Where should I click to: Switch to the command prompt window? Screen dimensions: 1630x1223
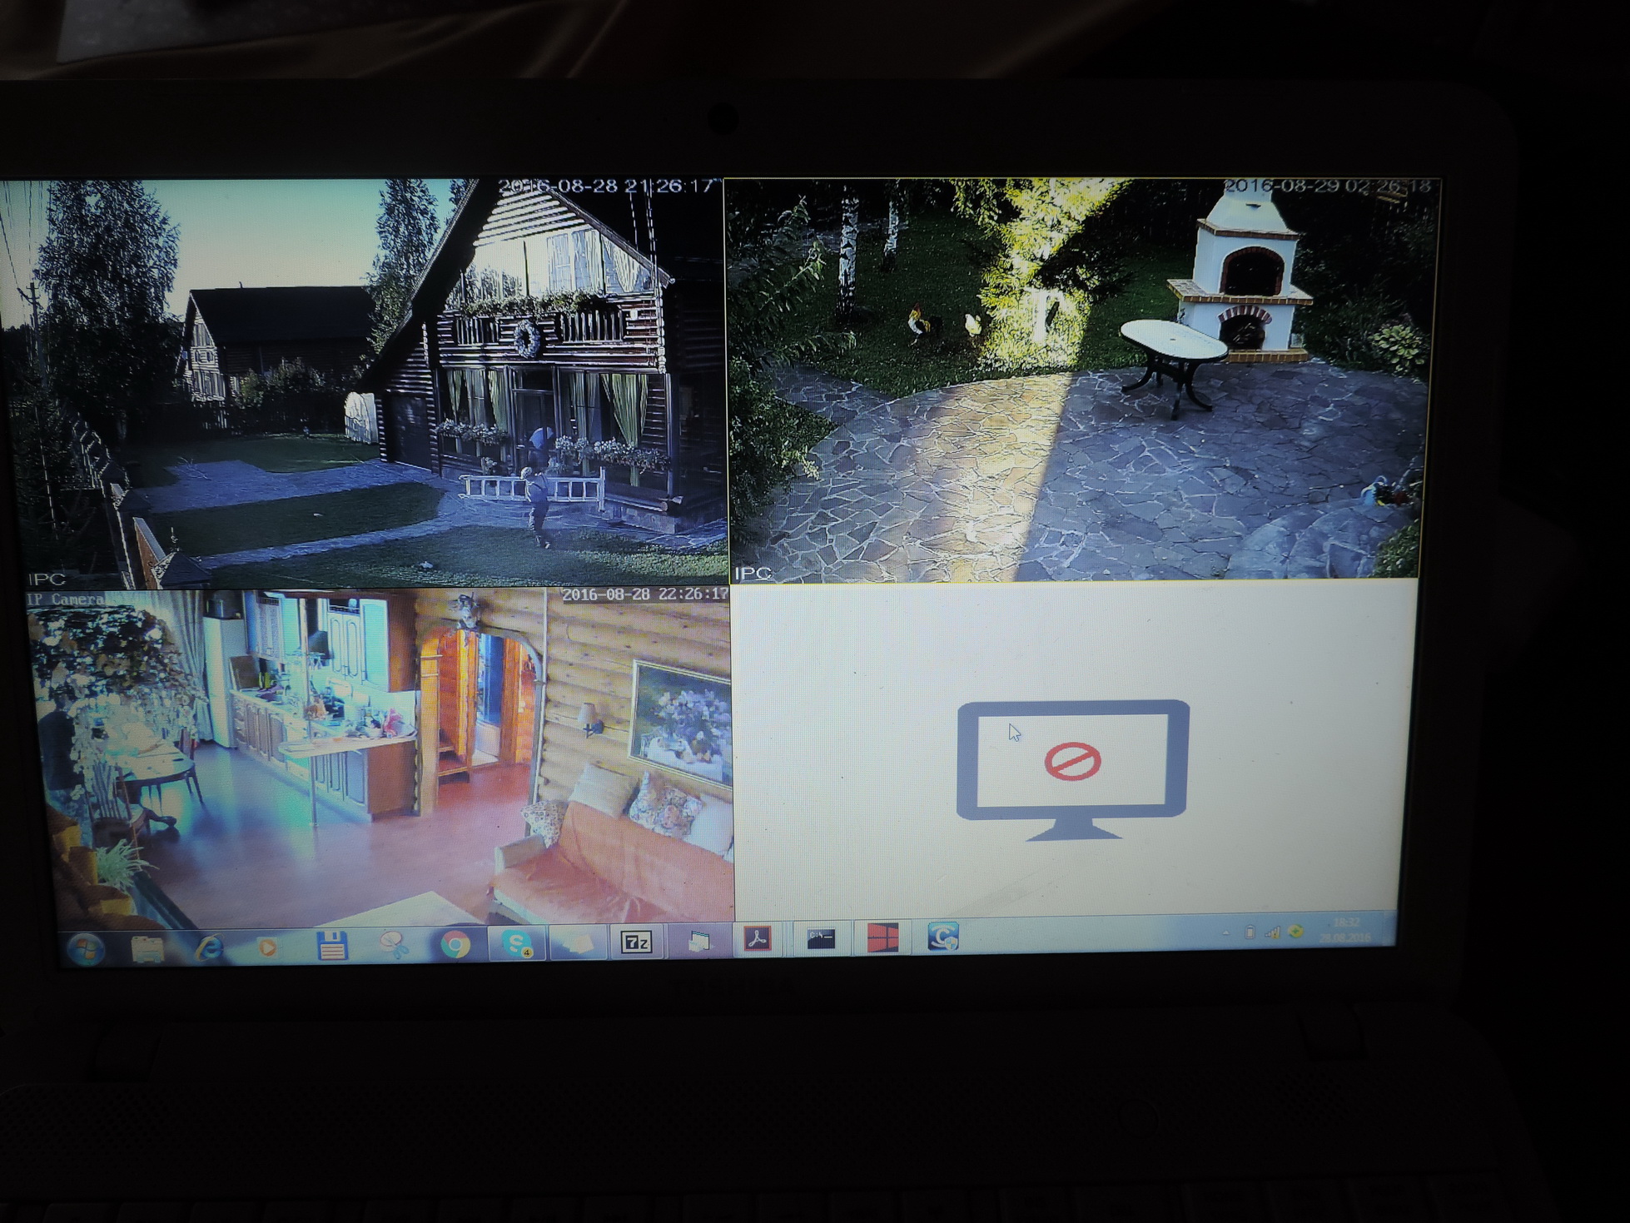click(x=821, y=938)
